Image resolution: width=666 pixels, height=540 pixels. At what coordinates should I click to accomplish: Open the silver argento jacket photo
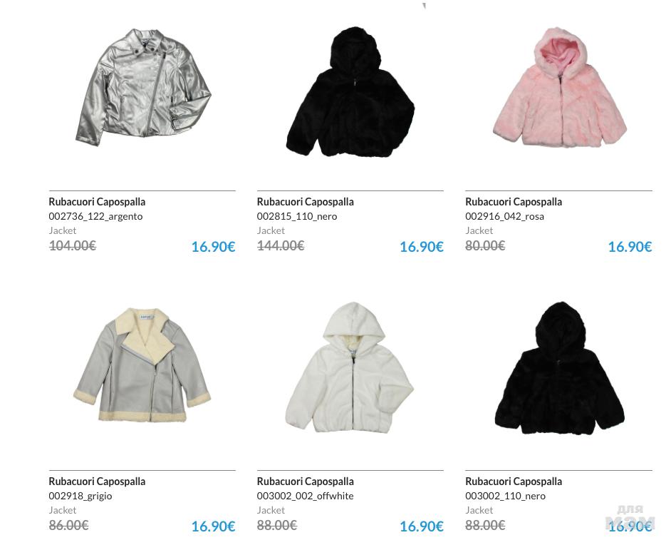(x=143, y=88)
